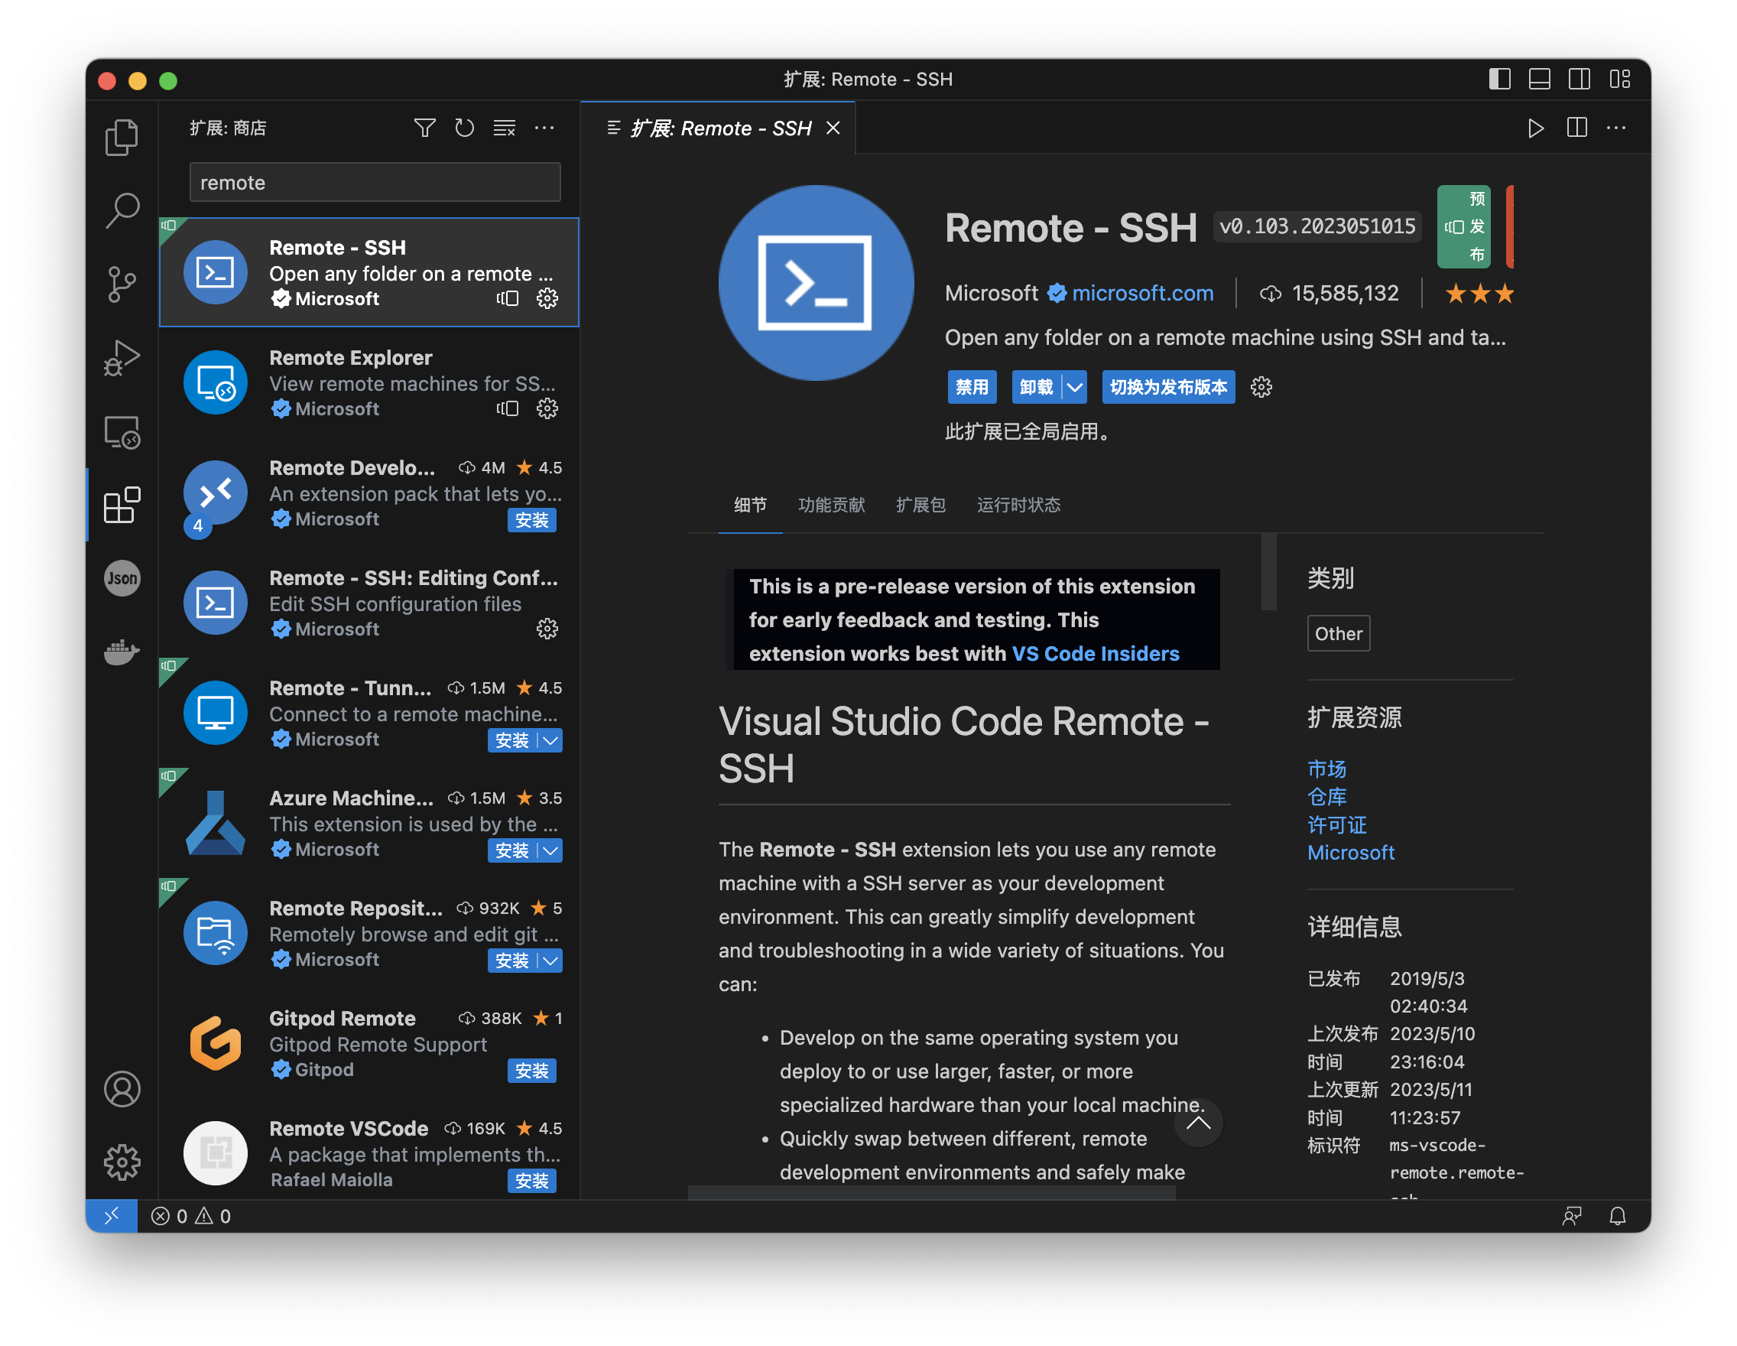Open Remote Explorer view in activity bar

[122, 432]
